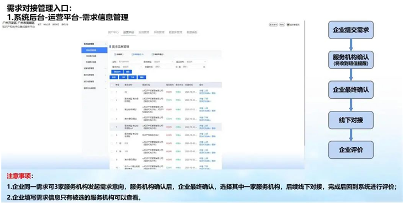404x203 pixels.
Task: Click 删除 link in row 1
Action: pyautogui.click(x=213, y=93)
